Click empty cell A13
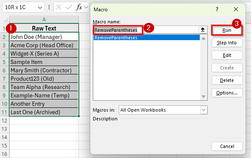251x158 pixels. tap(44, 129)
